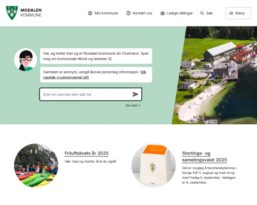Click the 'Hei, eg heiter Kari' chat bubble
Viewport: 257px width, 205px height.
[96, 56]
